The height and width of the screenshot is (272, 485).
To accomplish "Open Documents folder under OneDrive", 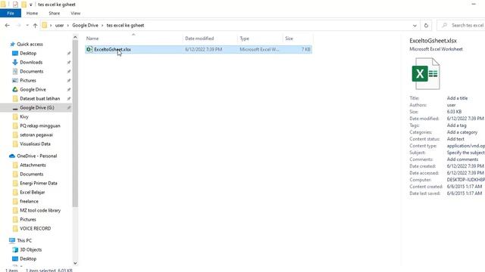I will pos(32,175).
